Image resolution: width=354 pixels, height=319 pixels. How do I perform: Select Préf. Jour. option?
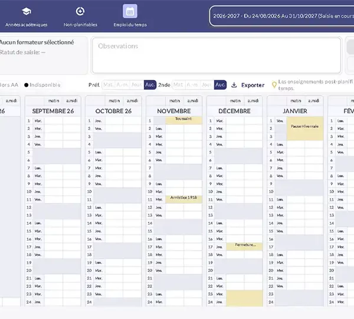pyautogui.click(x=137, y=85)
